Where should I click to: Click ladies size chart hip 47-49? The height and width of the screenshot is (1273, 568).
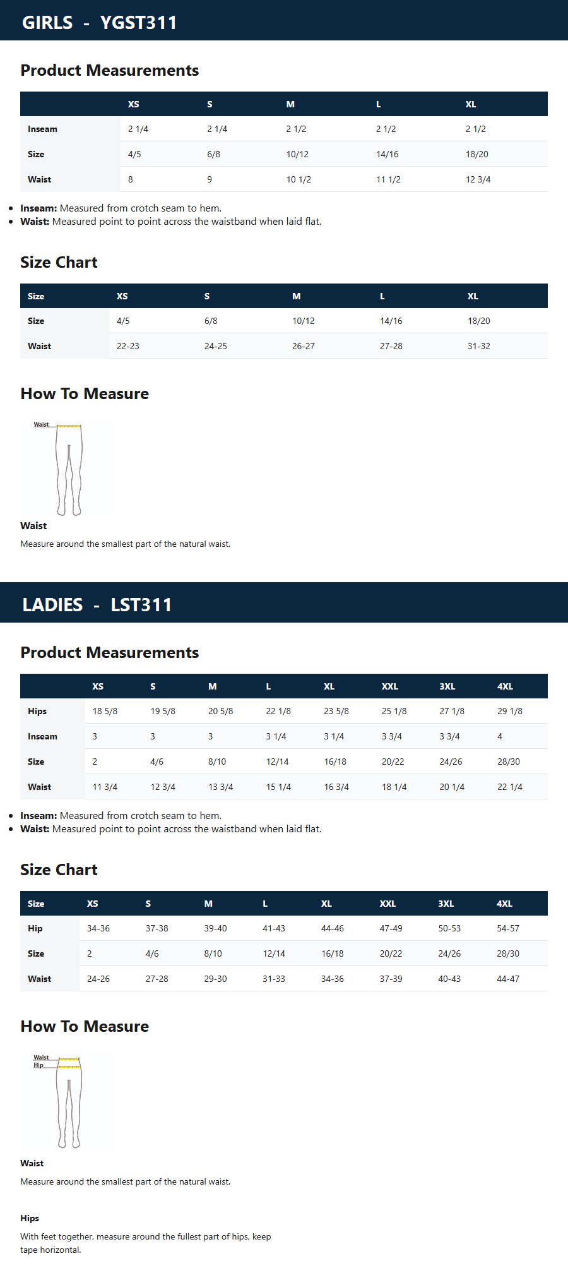(x=391, y=928)
